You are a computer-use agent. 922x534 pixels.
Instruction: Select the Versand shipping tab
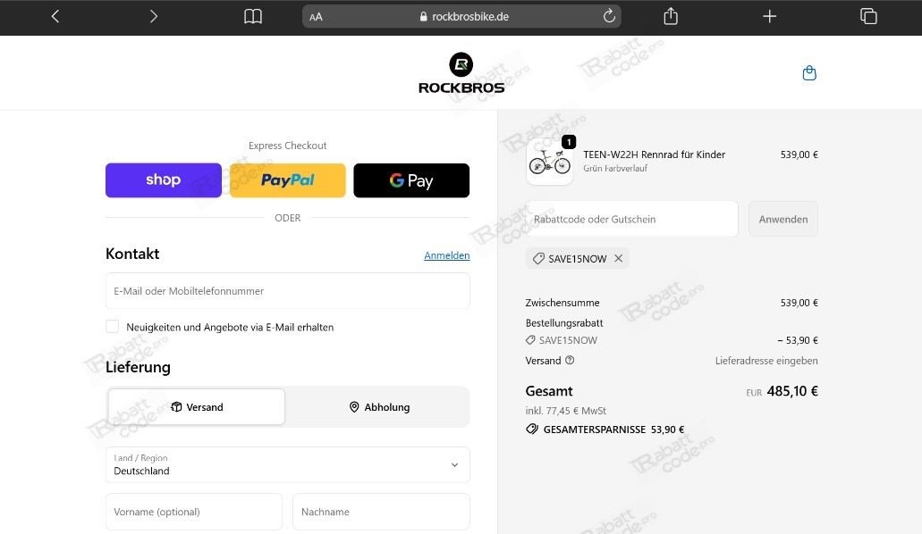pyautogui.click(x=196, y=406)
